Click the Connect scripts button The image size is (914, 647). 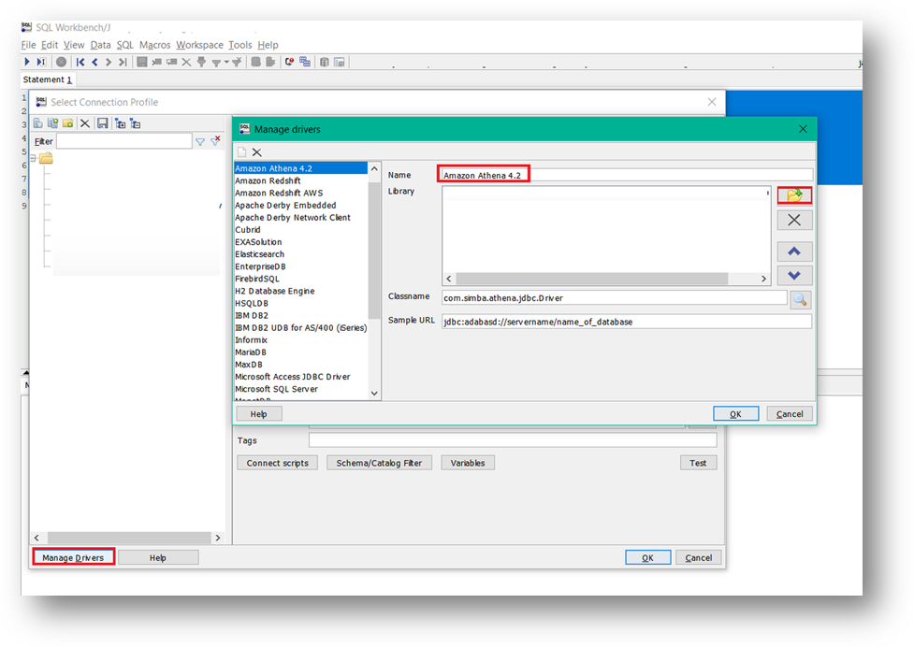[x=278, y=463]
